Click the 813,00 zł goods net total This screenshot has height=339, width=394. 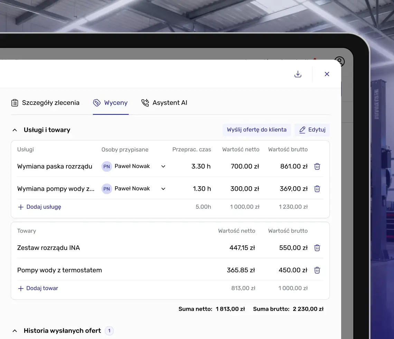click(243, 288)
